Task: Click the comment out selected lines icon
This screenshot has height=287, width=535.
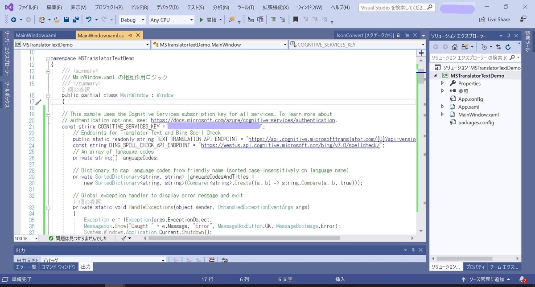Action: [x=273, y=20]
